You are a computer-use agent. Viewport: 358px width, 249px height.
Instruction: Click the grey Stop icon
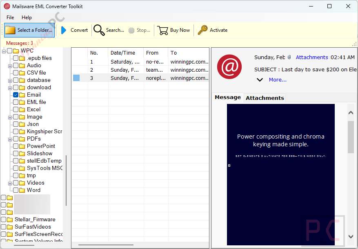[131, 30]
